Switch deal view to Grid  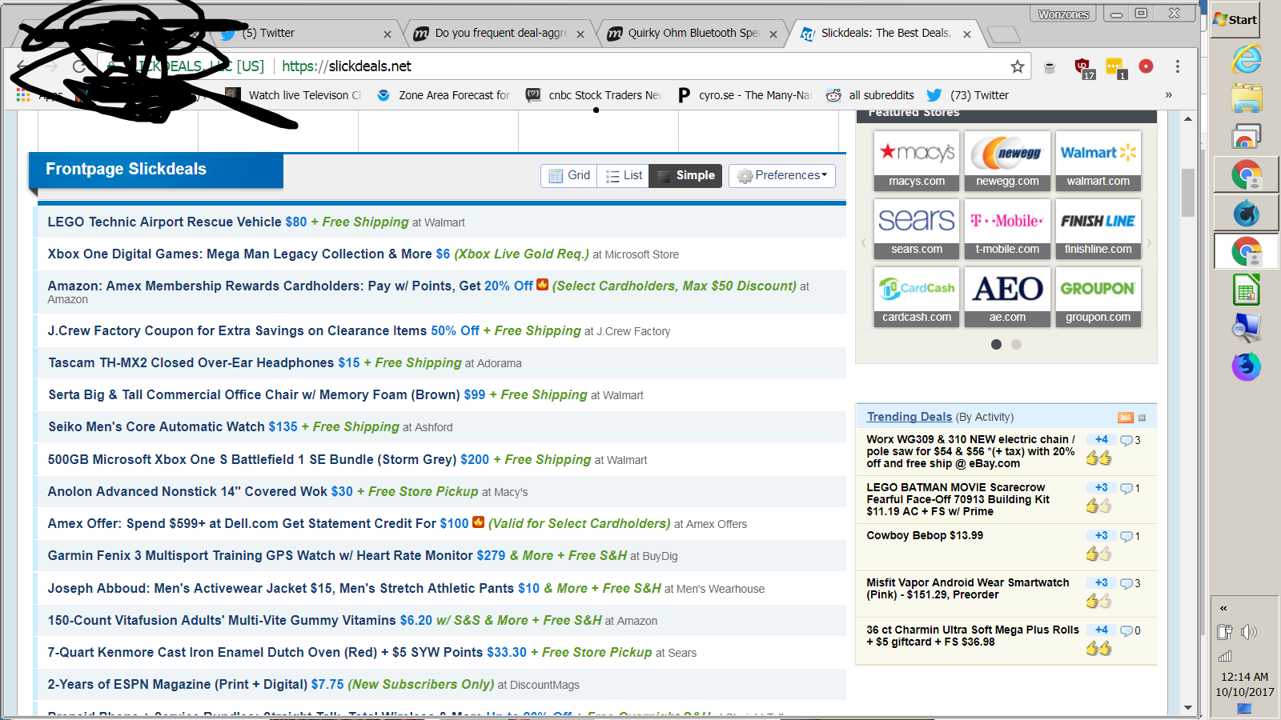tap(569, 176)
